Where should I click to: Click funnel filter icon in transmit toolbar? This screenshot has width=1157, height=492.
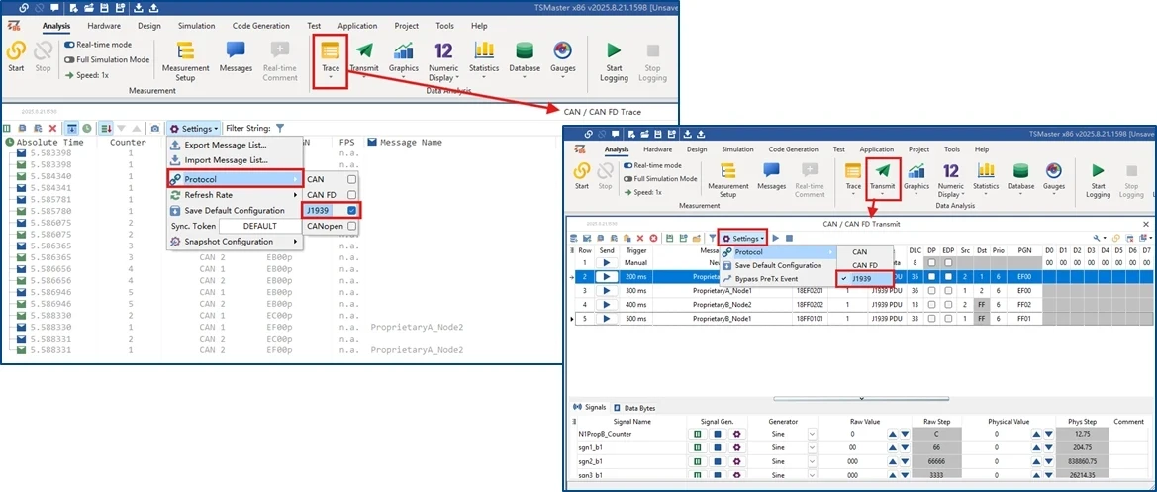712,239
